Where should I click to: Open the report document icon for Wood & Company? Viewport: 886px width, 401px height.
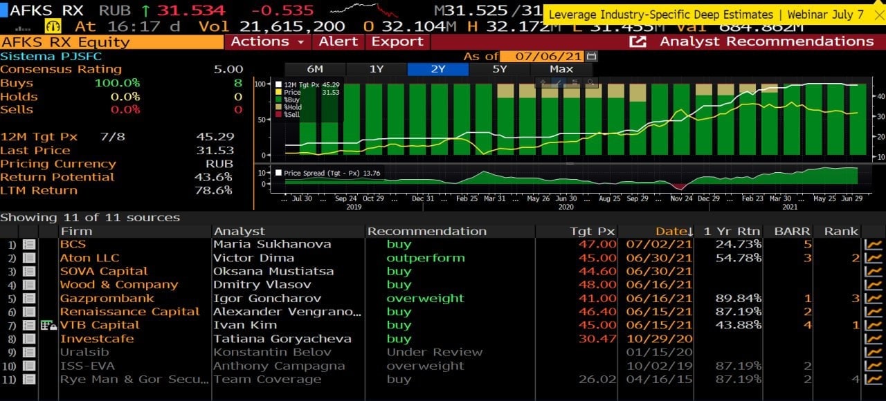coord(29,285)
